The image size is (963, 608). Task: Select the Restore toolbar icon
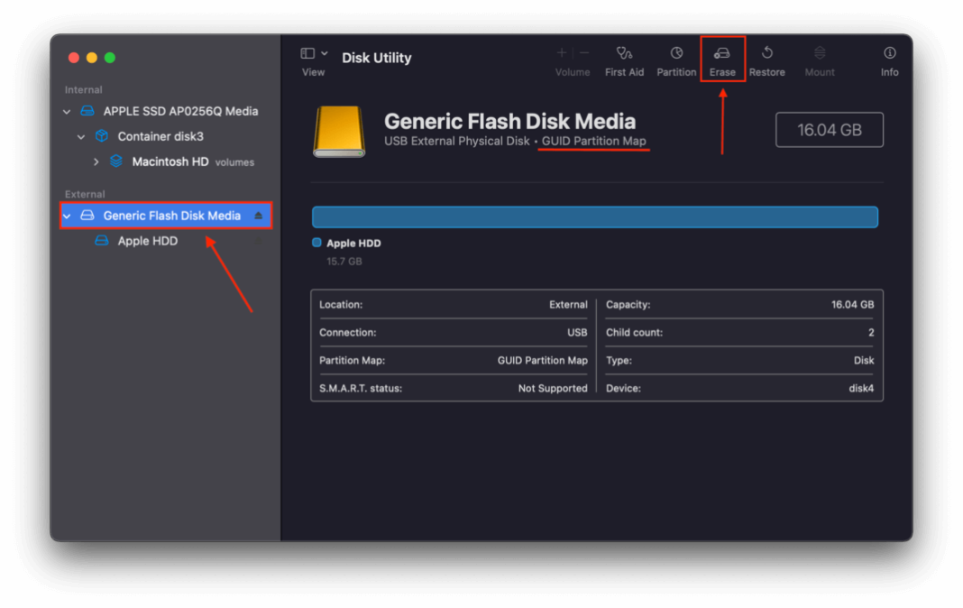coord(766,59)
